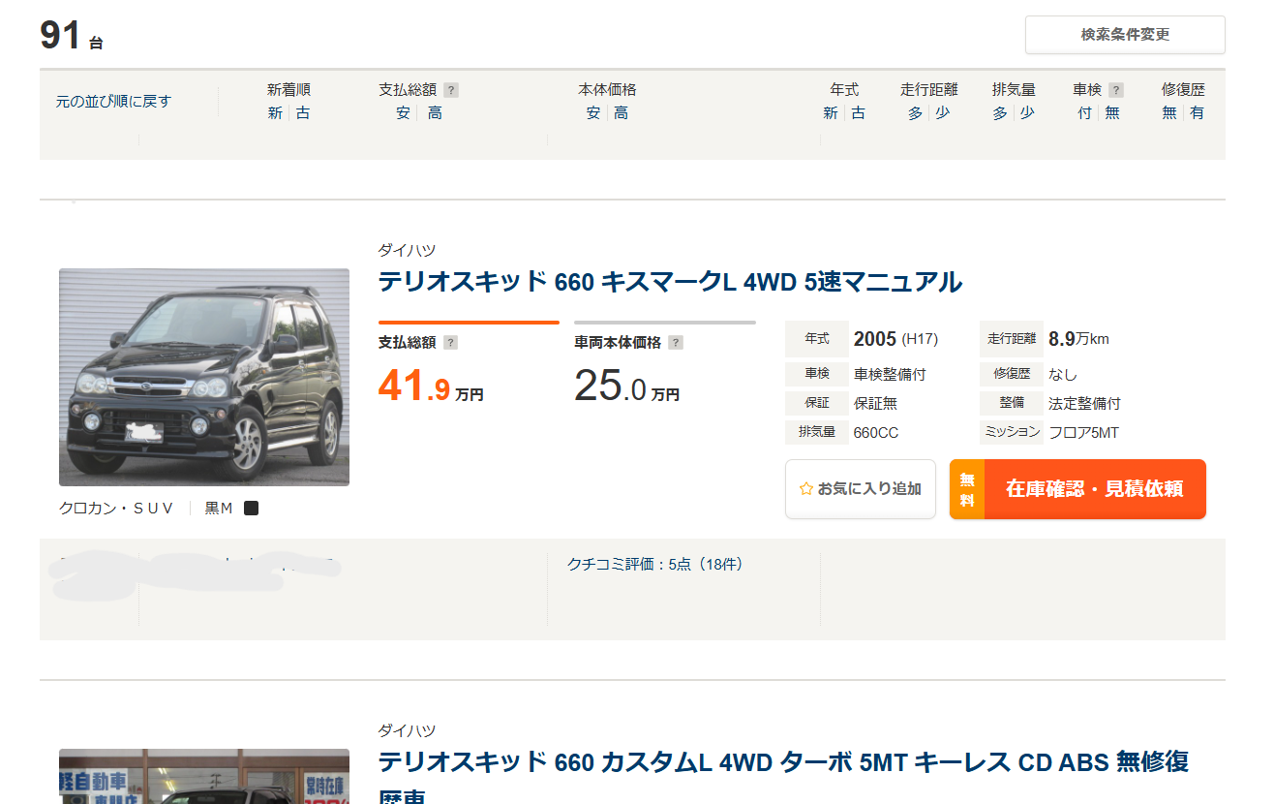Click help icon beside 車両本体価格 label
The image size is (1274, 804).
click(676, 342)
